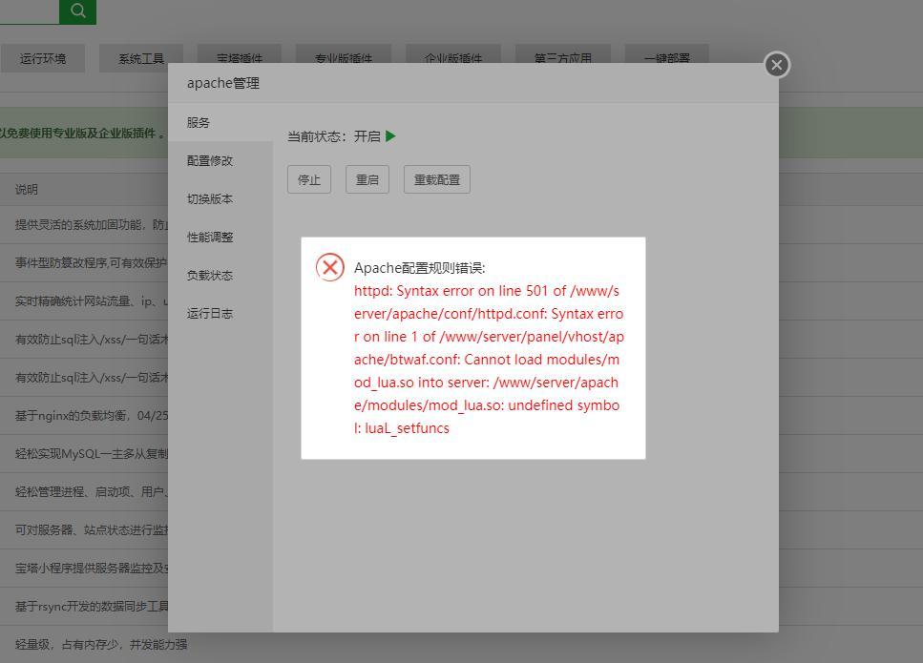Open the 运行环境 category tab
The width and height of the screenshot is (923, 663).
tap(45, 57)
